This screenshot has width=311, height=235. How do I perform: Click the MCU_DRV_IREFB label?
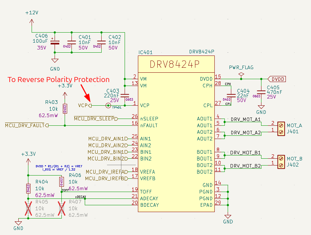pos(107,179)
